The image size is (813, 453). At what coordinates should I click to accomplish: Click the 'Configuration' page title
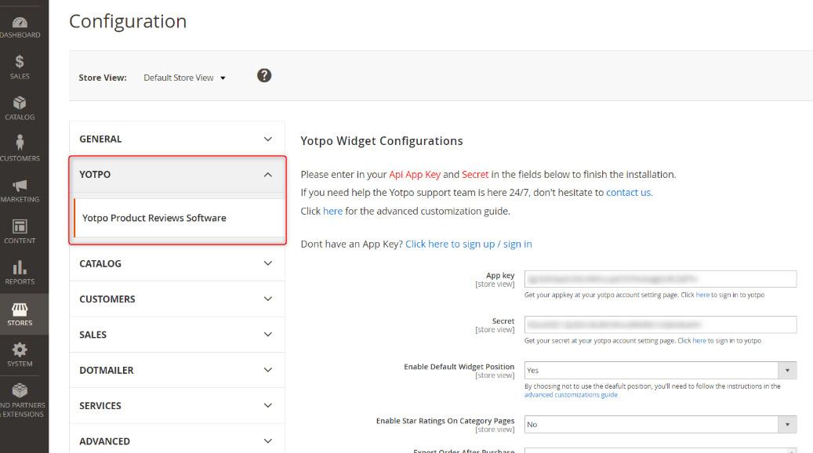(x=128, y=21)
